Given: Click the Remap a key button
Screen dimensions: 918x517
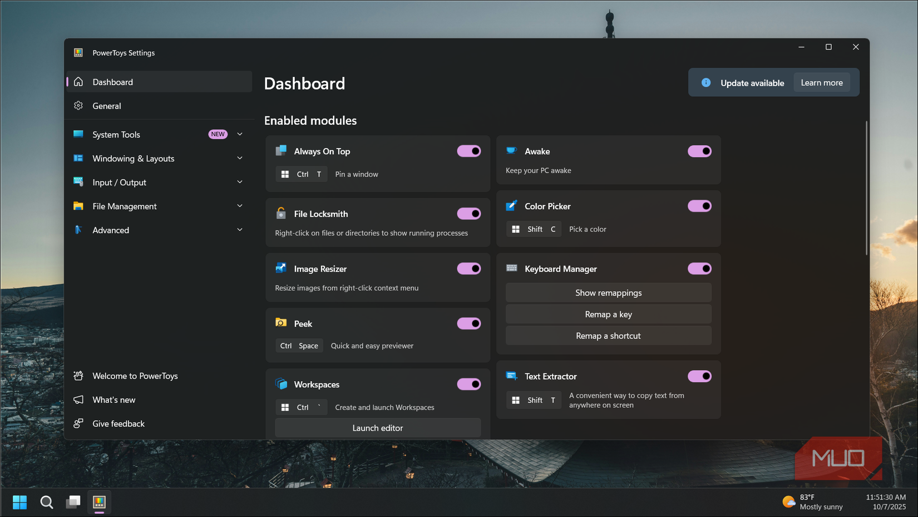Looking at the screenshot, I should [x=608, y=314].
